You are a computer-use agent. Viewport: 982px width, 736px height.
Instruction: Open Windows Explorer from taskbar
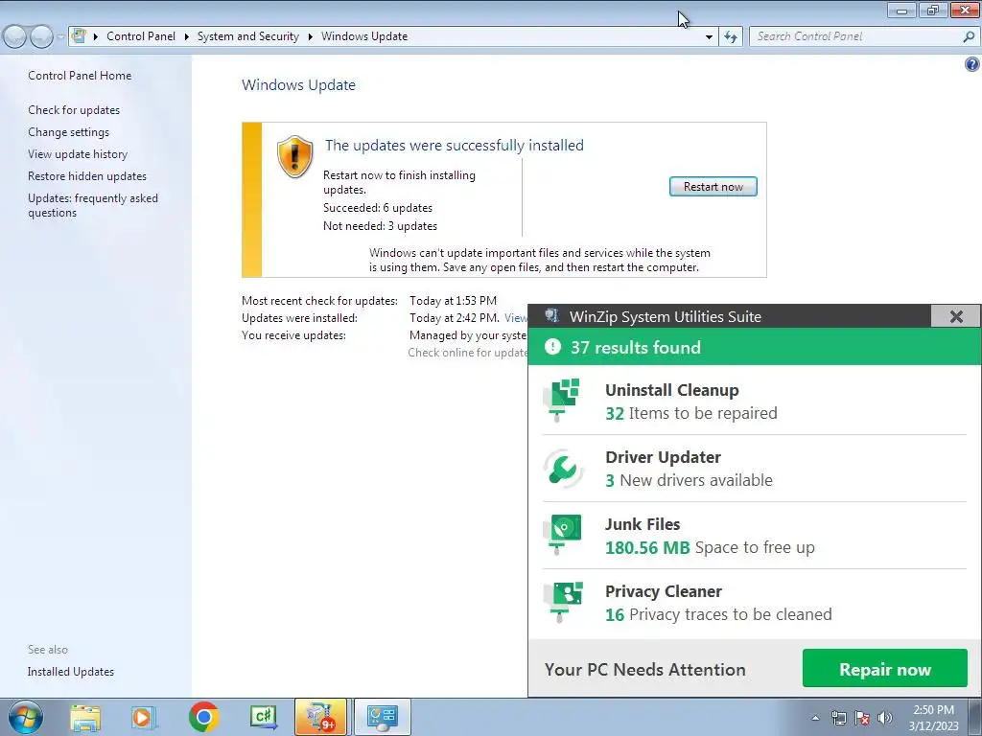tap(85, 717)
